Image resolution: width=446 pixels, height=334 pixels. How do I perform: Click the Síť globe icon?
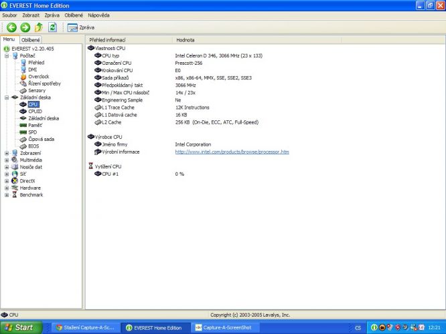coord(15,174)
